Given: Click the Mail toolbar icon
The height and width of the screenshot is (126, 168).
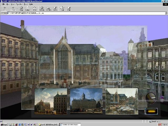Looking at the screenshot, I should coord(62,8).
